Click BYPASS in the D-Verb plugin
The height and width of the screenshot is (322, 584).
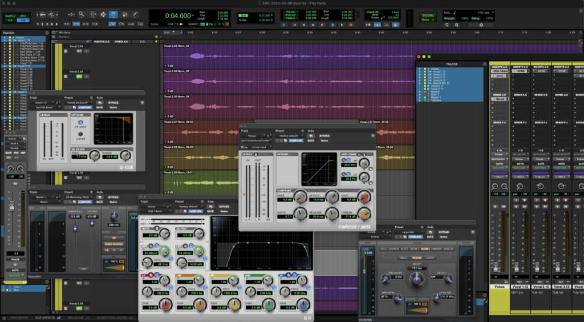(x=444, y=232)
